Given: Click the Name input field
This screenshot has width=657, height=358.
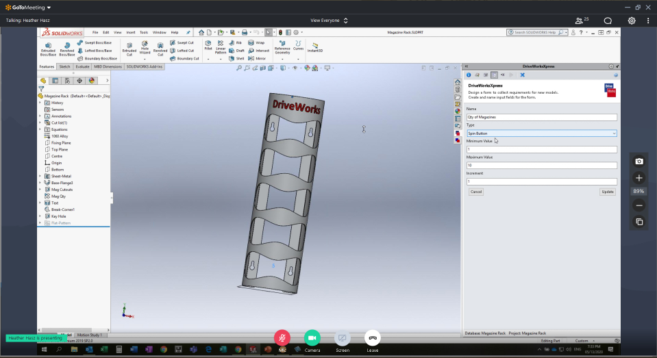Looking at the screenshot, I should point(541,117).
